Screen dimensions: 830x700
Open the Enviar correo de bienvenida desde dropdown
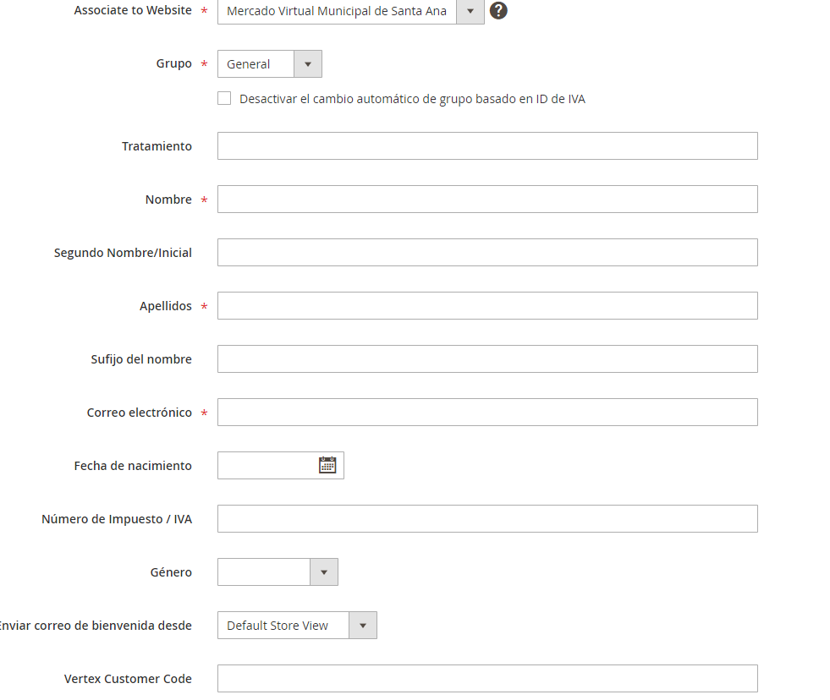click(x=363, y=625)
